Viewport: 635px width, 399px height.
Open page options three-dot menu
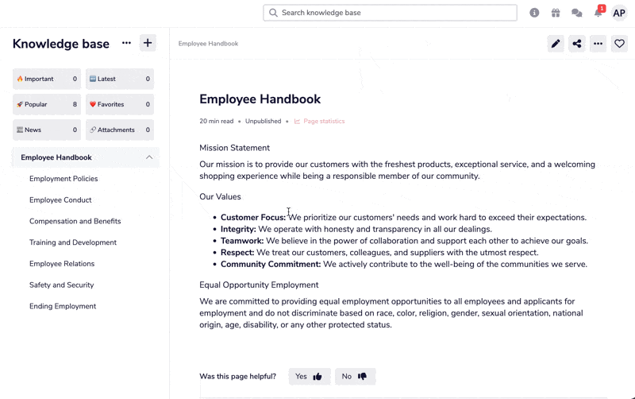(x=598, y=44)
